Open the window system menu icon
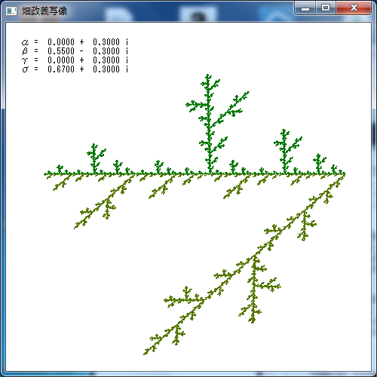Image resolution: width=377 pixels, height=377 pixels. pyautogui.click(x=11, y=11)
